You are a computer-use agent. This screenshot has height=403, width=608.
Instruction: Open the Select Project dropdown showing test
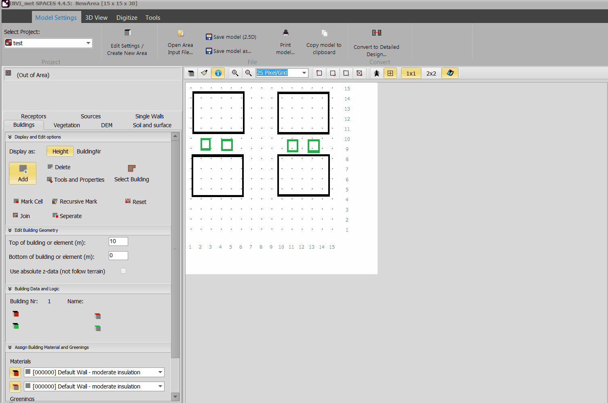point(49,43)
